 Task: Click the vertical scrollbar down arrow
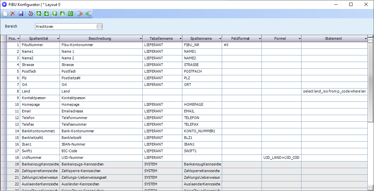(x=371, y=187)
